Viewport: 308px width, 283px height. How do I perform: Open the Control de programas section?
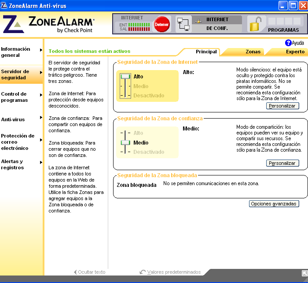[15, 97]
